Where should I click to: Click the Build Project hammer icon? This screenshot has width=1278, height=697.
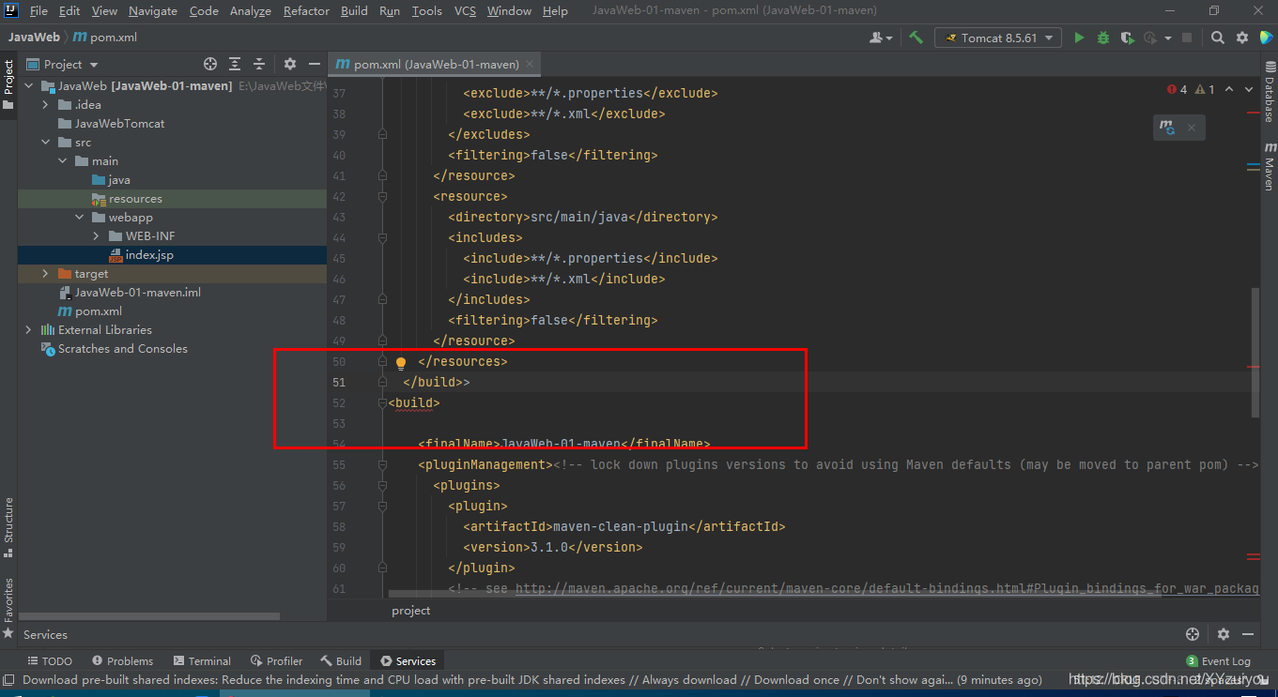coord(916,38)
